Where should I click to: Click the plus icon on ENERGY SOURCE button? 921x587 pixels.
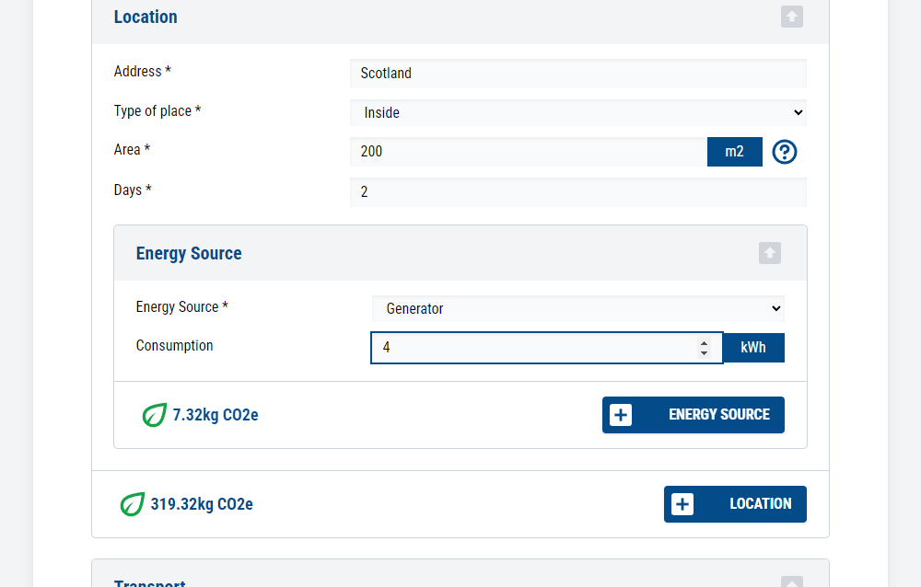(x=621, y=415)
